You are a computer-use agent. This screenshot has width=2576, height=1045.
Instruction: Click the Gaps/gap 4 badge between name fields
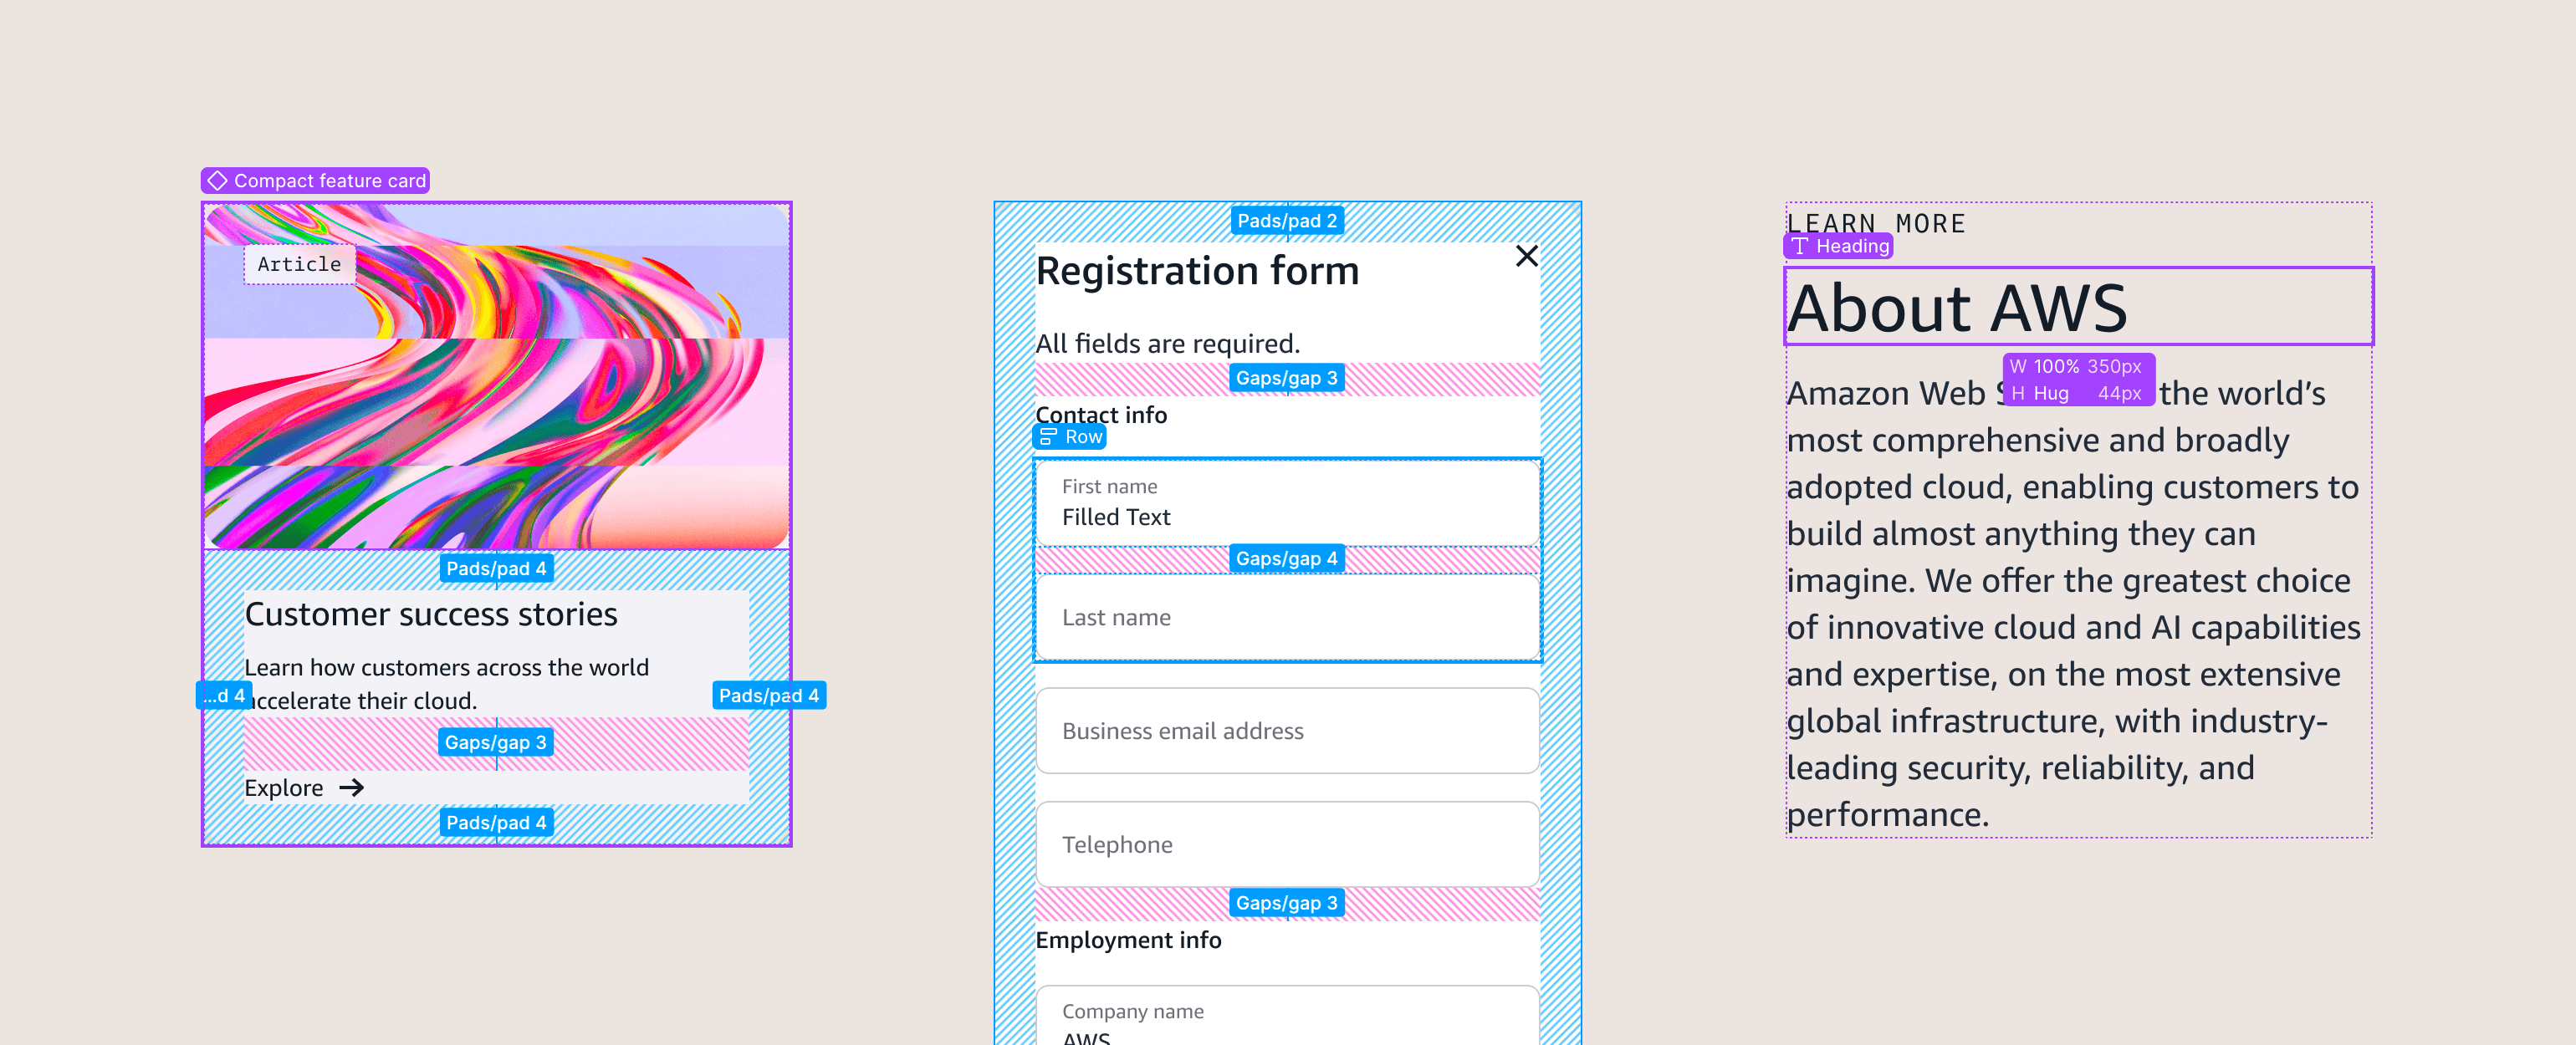(1286, 558)
